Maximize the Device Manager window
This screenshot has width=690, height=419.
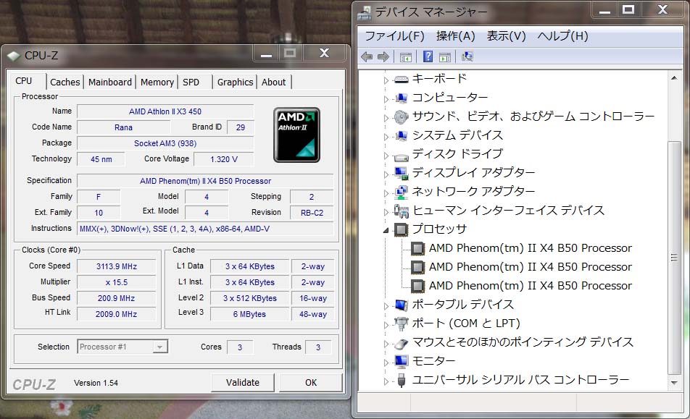pyautogui.click(x=628, y=9)
